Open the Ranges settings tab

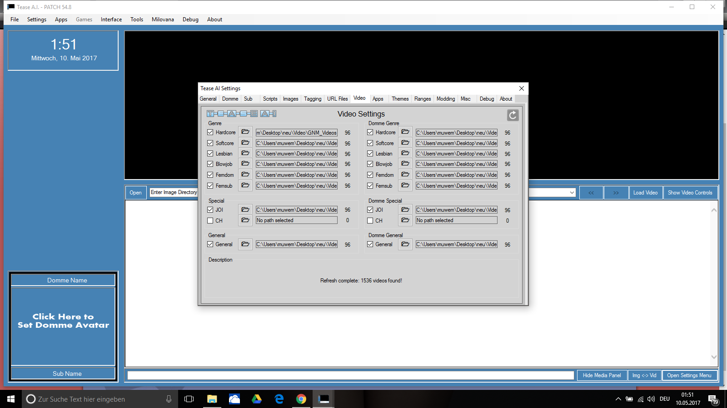tap(423, 99)
